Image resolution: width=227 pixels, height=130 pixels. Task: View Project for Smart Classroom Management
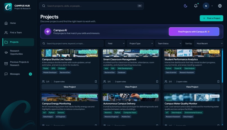[131, 87]
